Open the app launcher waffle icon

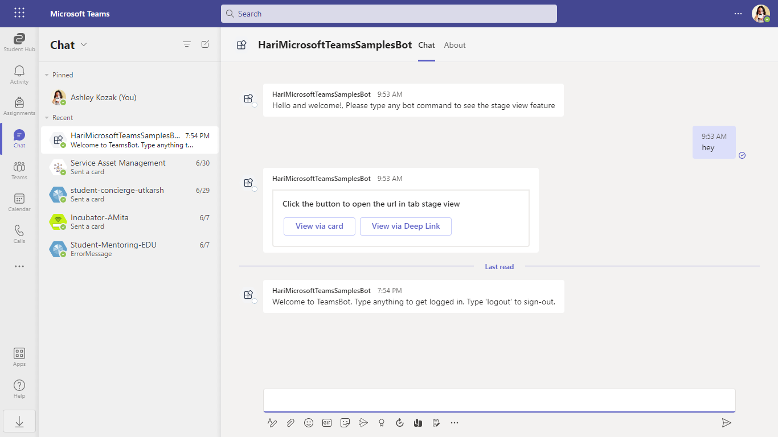[x=19, y=13]
